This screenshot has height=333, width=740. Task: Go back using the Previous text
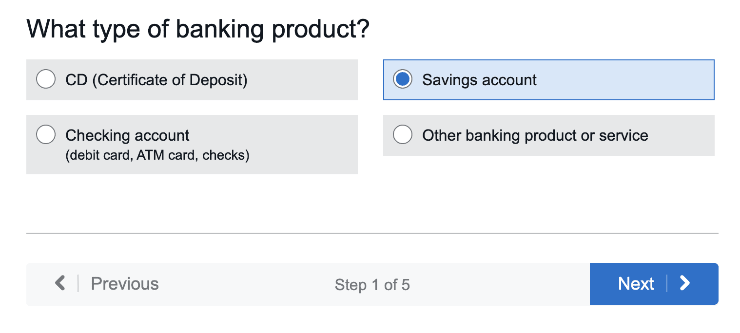point(125,284)
